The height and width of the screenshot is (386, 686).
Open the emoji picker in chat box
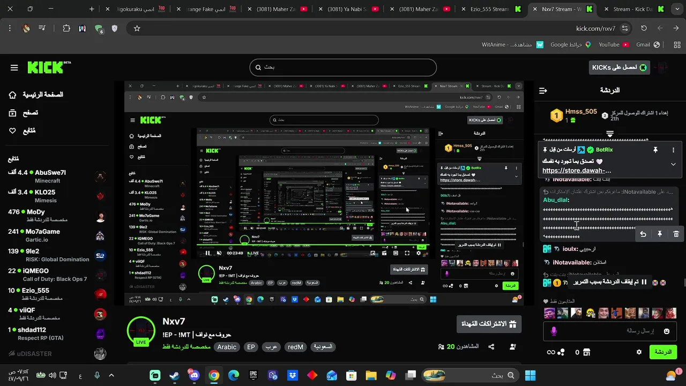[x=667, y=331]
